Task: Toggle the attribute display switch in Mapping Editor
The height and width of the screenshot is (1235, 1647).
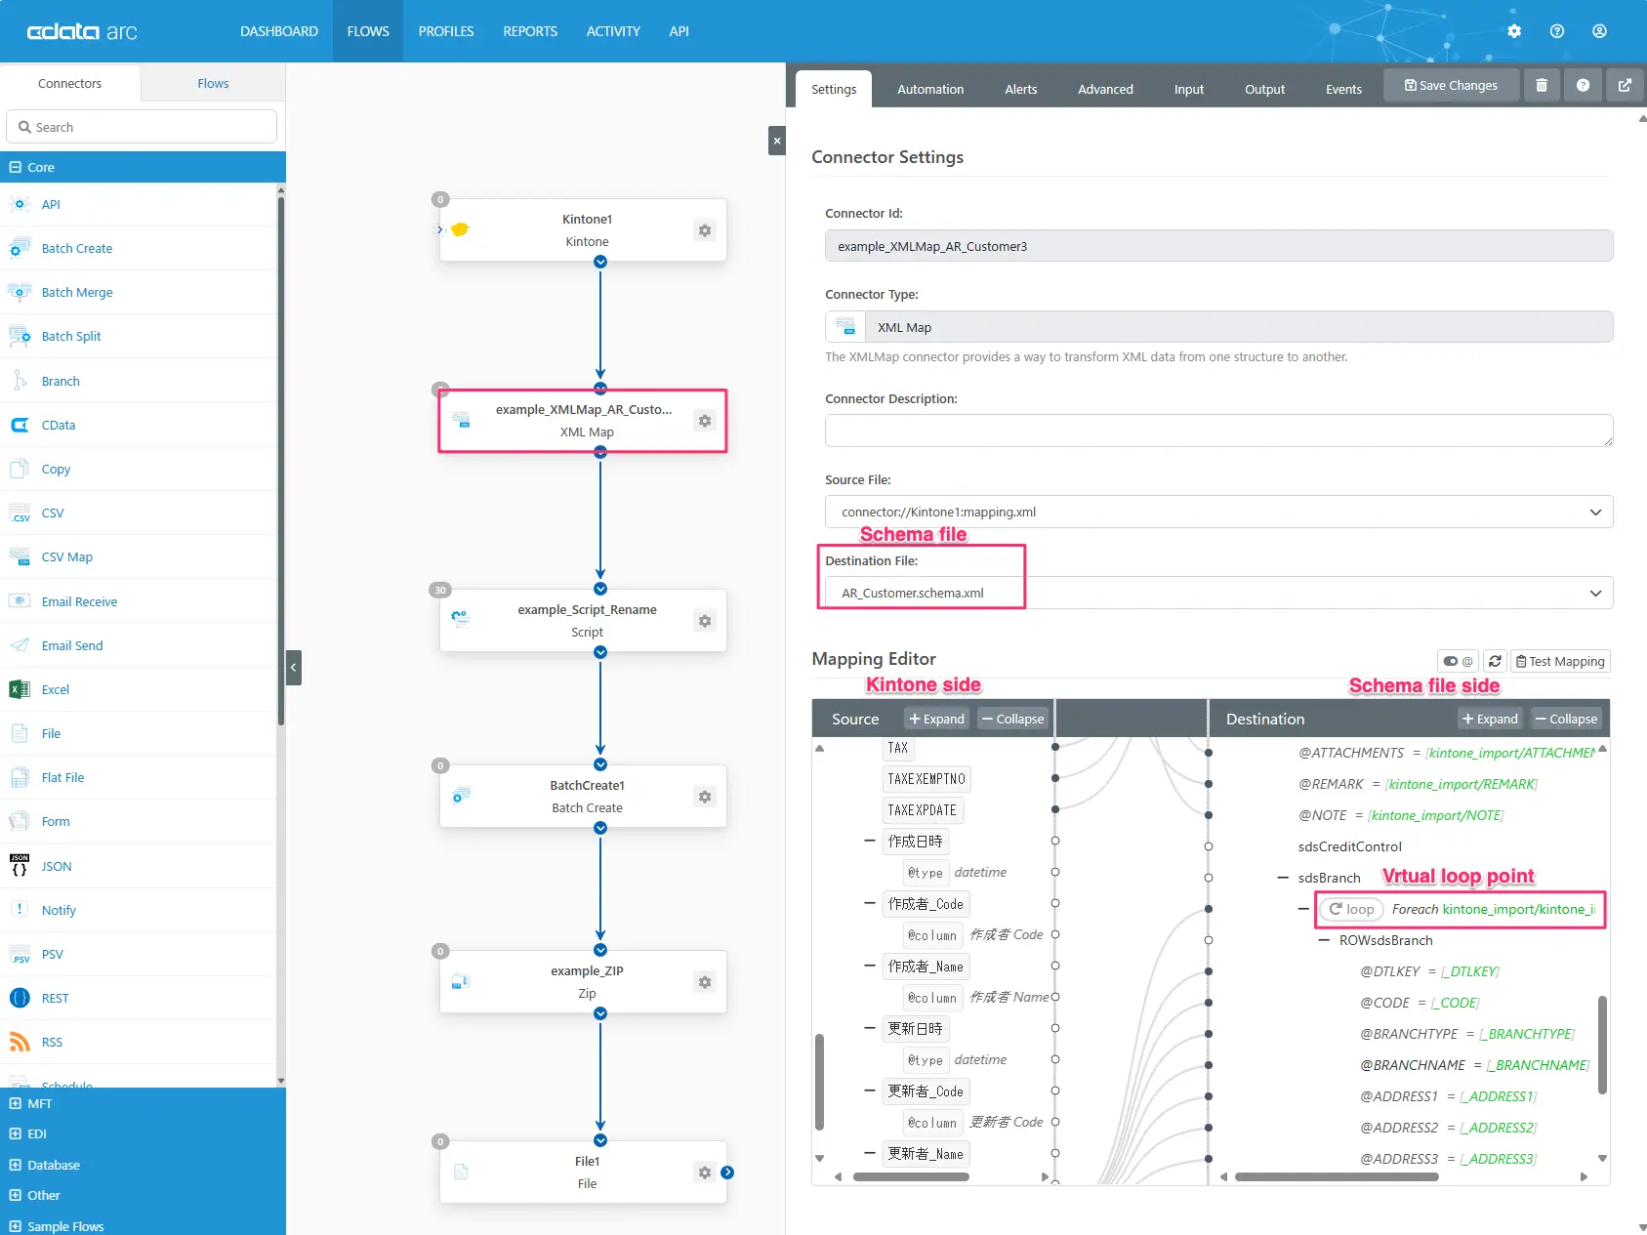Action: tap(1458, 661)
